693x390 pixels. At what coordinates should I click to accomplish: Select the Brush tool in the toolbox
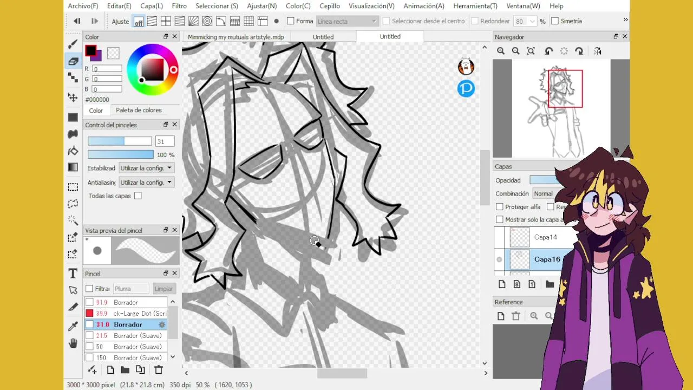tap(73, 44)
